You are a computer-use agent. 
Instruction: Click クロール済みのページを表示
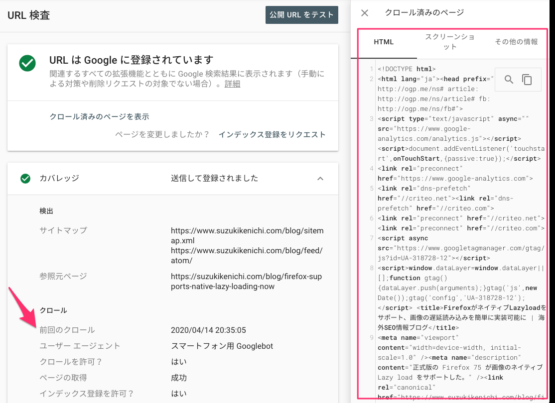[x=99, y=116]
